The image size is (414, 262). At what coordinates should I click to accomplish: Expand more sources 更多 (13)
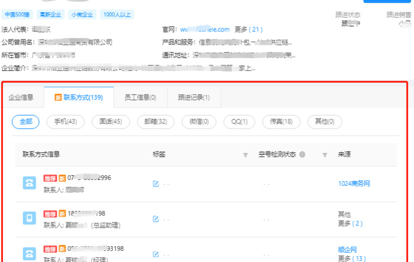coord(352,258)
